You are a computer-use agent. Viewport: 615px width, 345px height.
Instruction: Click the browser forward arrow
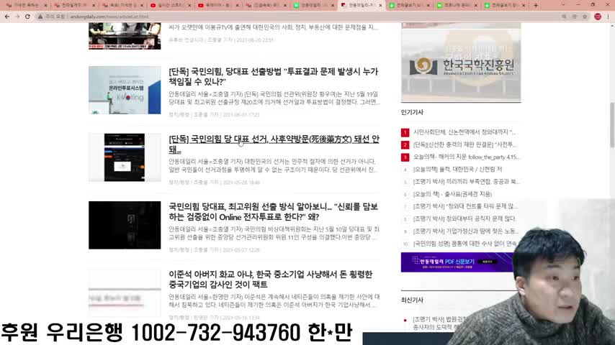17,17
